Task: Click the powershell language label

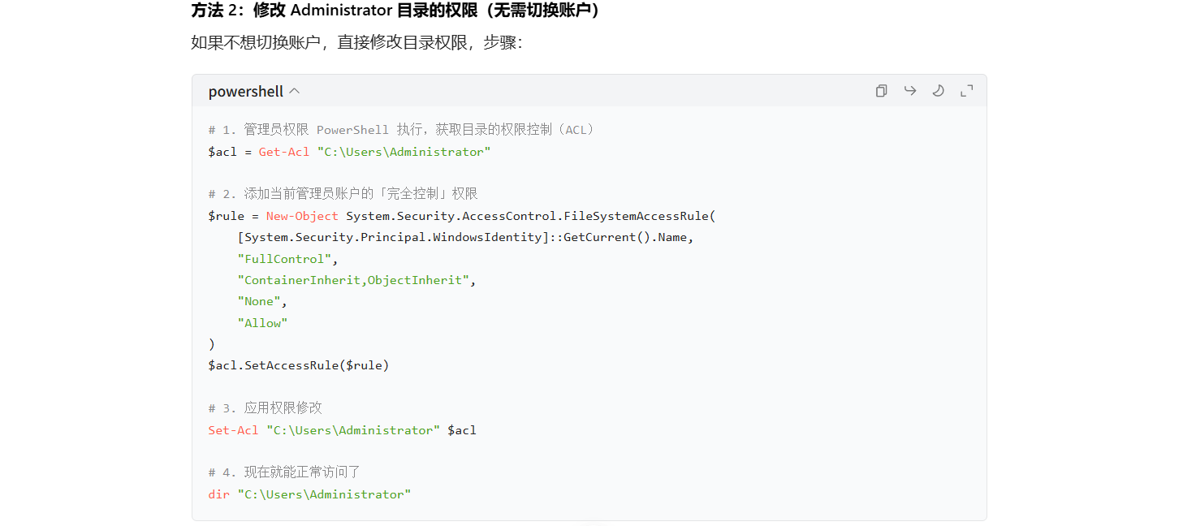Action: click(245, 91)
